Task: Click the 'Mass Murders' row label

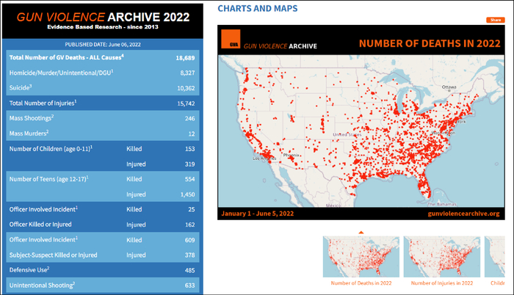Action: tap(29, 133)
